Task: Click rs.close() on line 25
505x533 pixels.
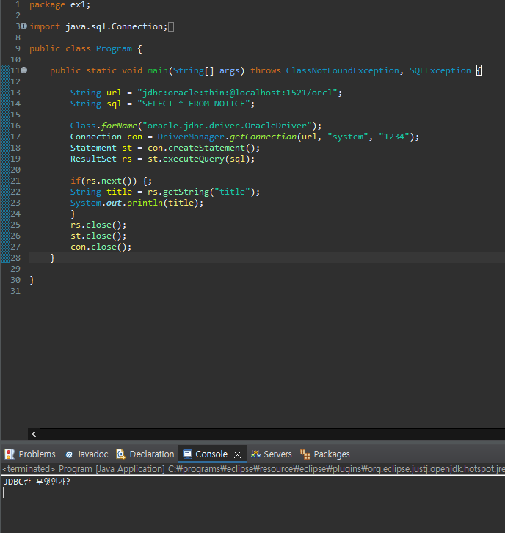Action: coord(98,225)
